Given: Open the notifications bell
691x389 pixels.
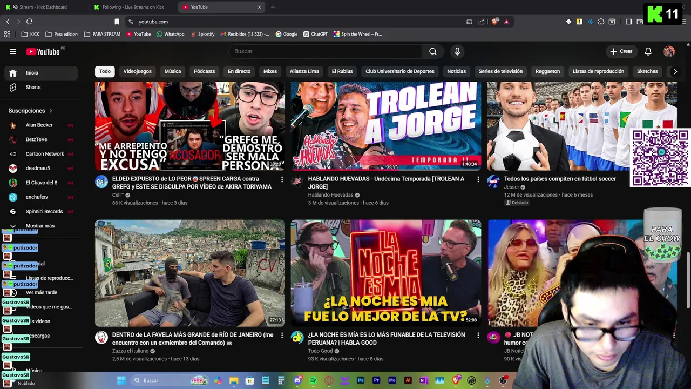Looking at the screenshot, I should 648,51.
